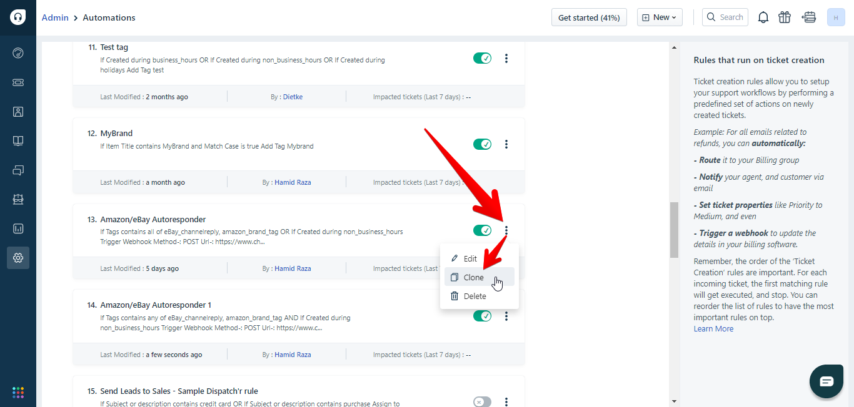This screenshot has height=407, width=854.
Task: Open the three dots menu for Amazon/eBay Autoresponder 1
Action: 506,316
